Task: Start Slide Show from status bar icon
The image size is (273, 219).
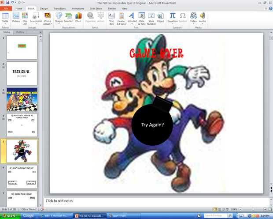Action: point(227,209)
